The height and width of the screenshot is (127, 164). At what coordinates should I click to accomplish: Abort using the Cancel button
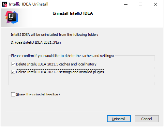[x=147, y=119]
